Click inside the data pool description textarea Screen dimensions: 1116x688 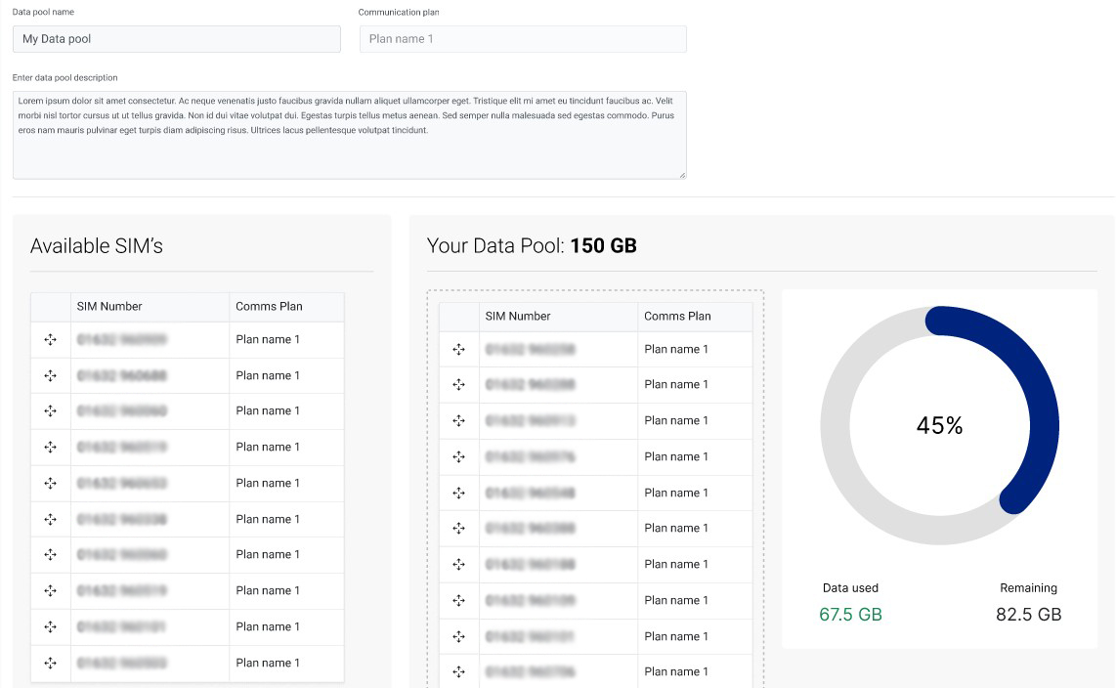349,135
